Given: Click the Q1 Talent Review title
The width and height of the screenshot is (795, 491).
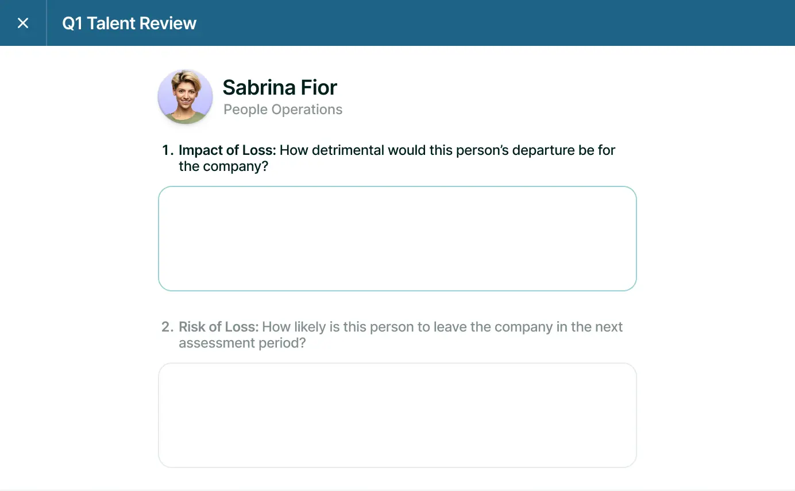Looking at the screenshot, I should (x=129, y=23).
